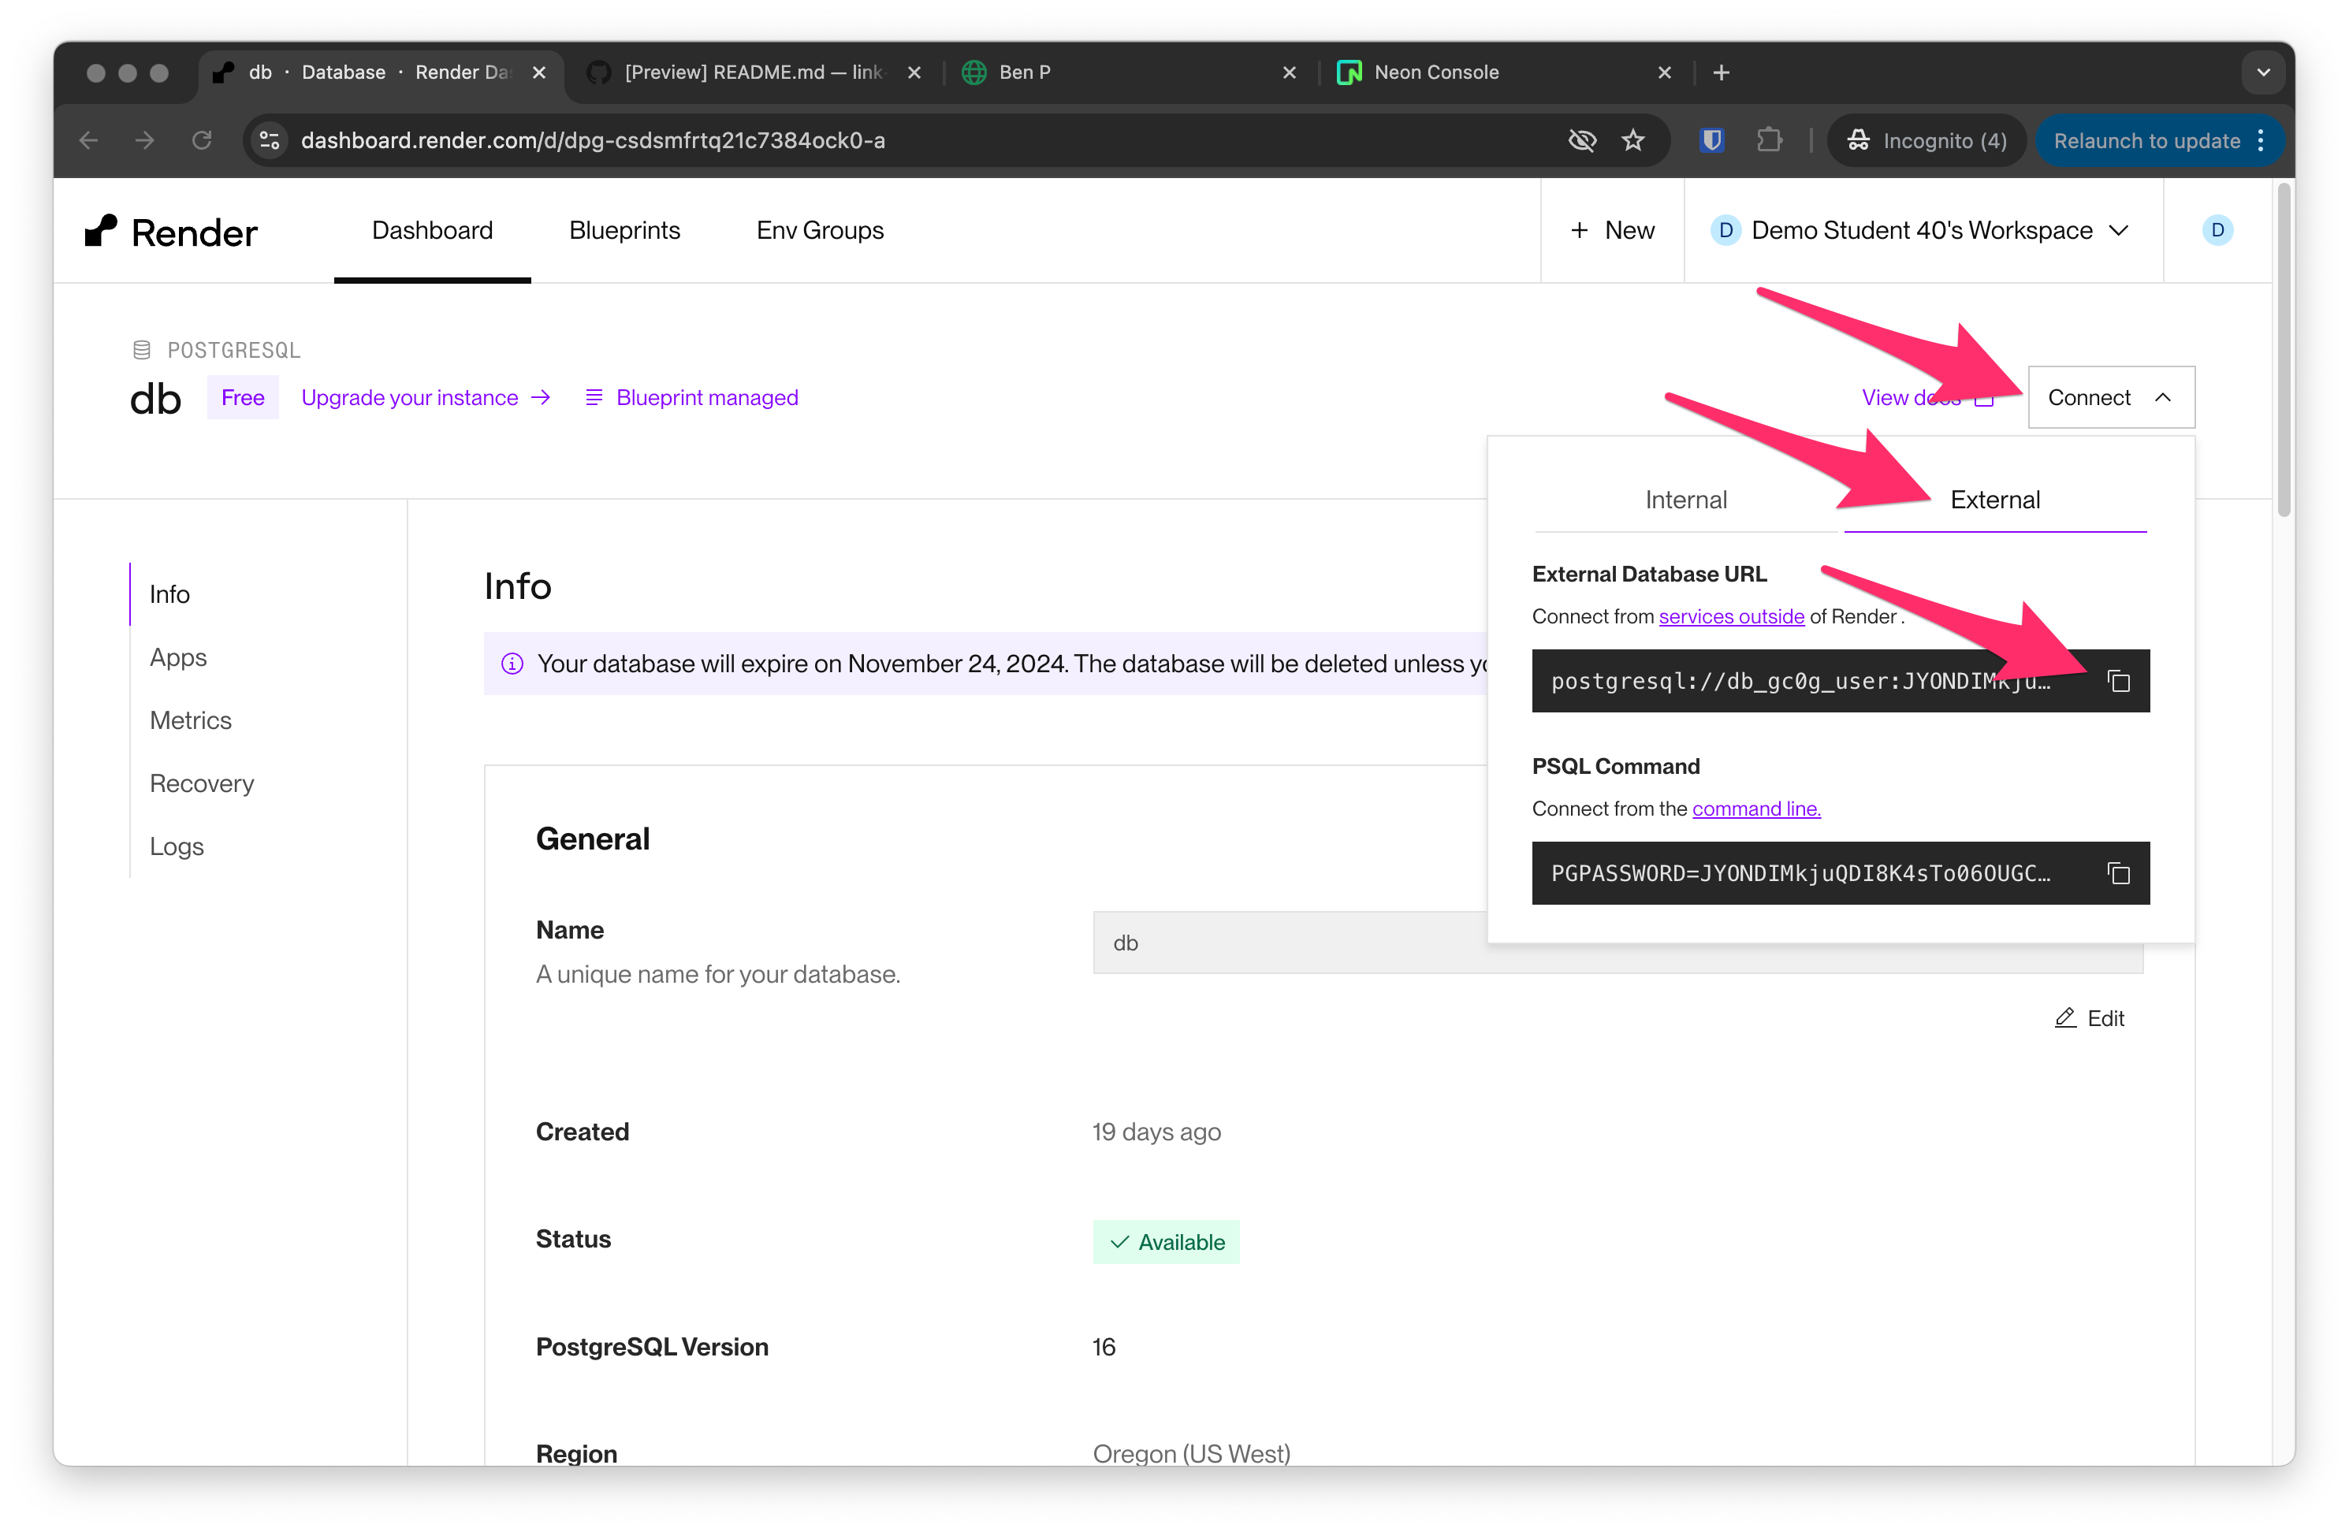
Task: Copy the PSQL Command string
Action: (x=2118, y=873)
